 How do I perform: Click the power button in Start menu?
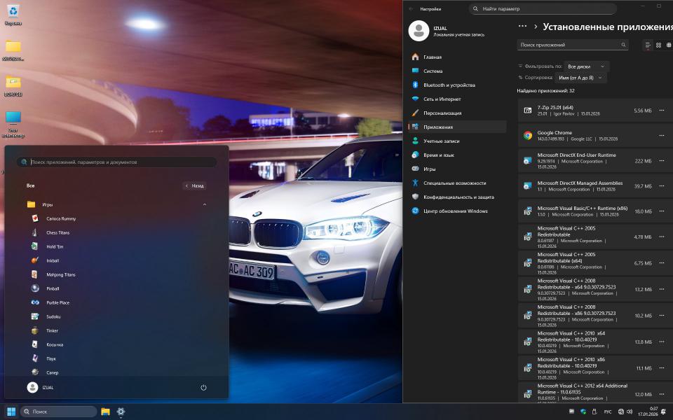[203, 387]
